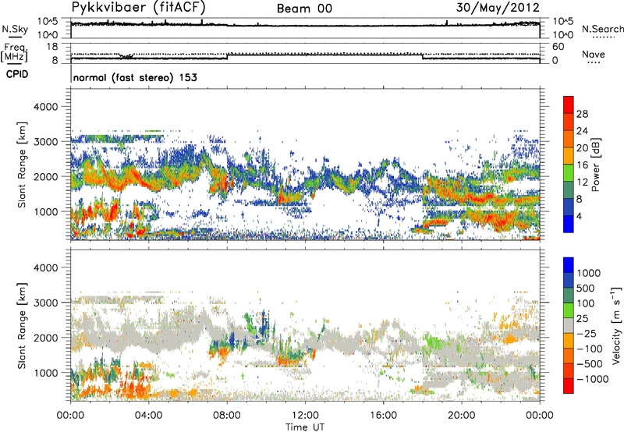Click the frequency step-down at 18:00
The width and height of the screenshot is (624, 432).
[422, 56]
